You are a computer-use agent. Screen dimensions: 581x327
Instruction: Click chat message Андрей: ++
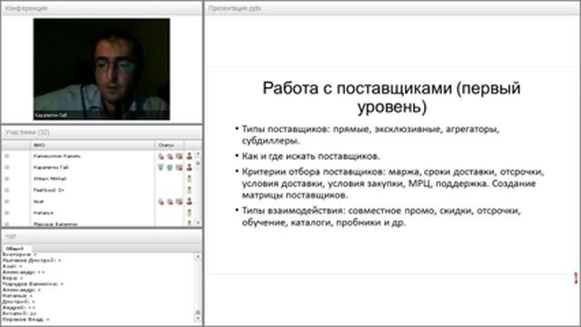click(x=18, y=307)
